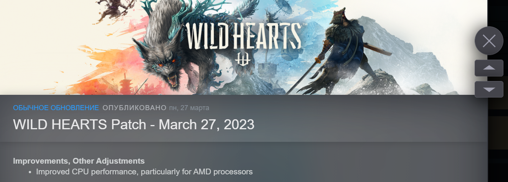The height and width of the screenshot is (182, 508).
Task: Click the Wild Hearts emblem below the logo
Action: pos(243,60)
